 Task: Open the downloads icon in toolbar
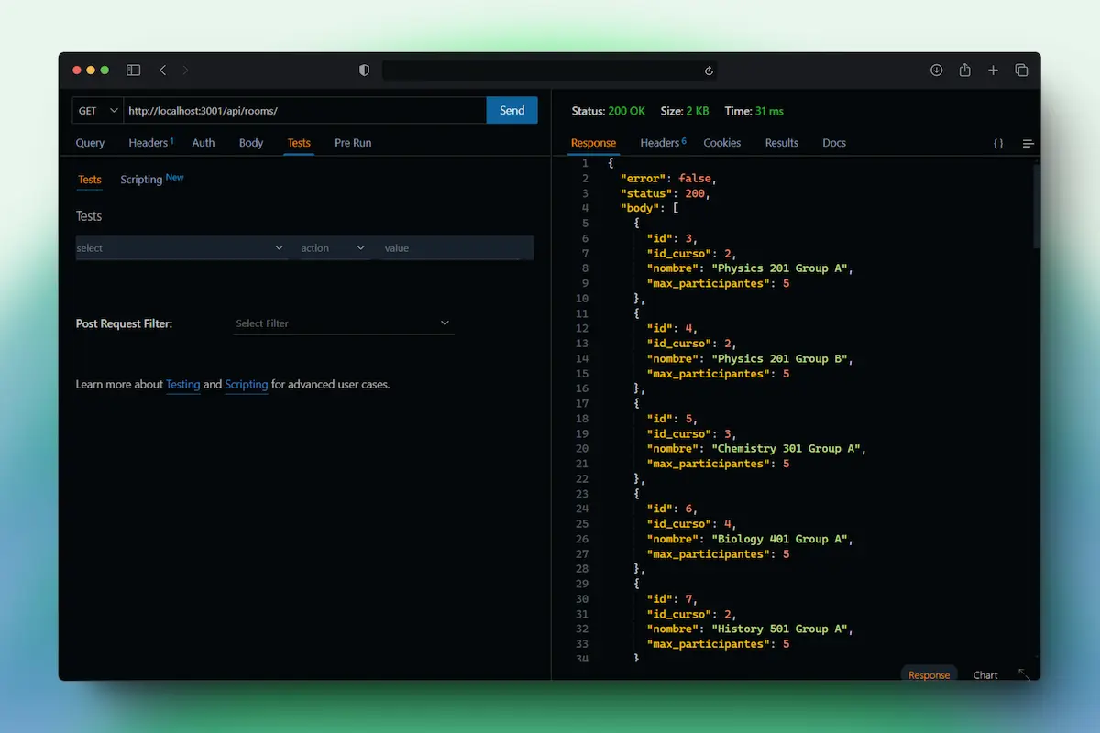[x=936, y=70]
